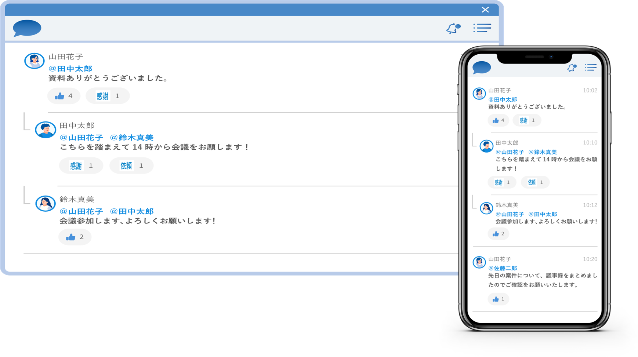638x357 pixels.
Task: Click 山田花子's avatar in the first desktop message
Action: (34, 61)
